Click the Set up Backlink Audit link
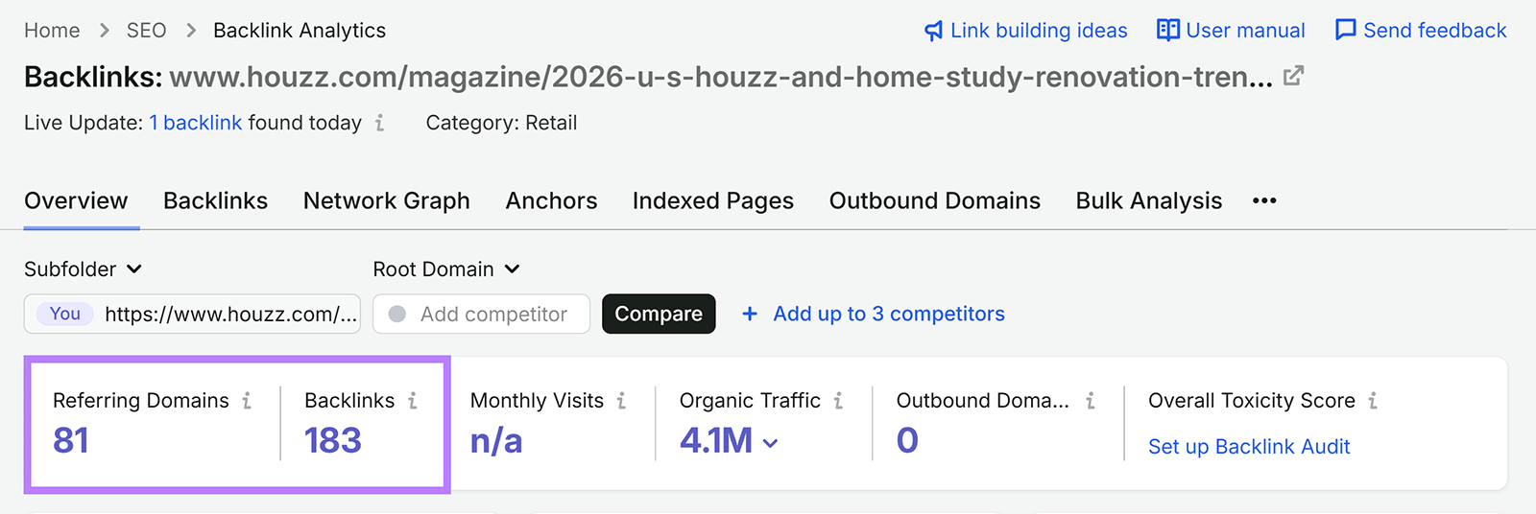 (1249, 446)
